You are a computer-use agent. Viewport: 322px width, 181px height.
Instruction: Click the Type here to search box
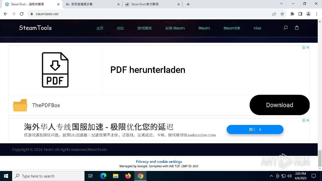coord(48,176)
